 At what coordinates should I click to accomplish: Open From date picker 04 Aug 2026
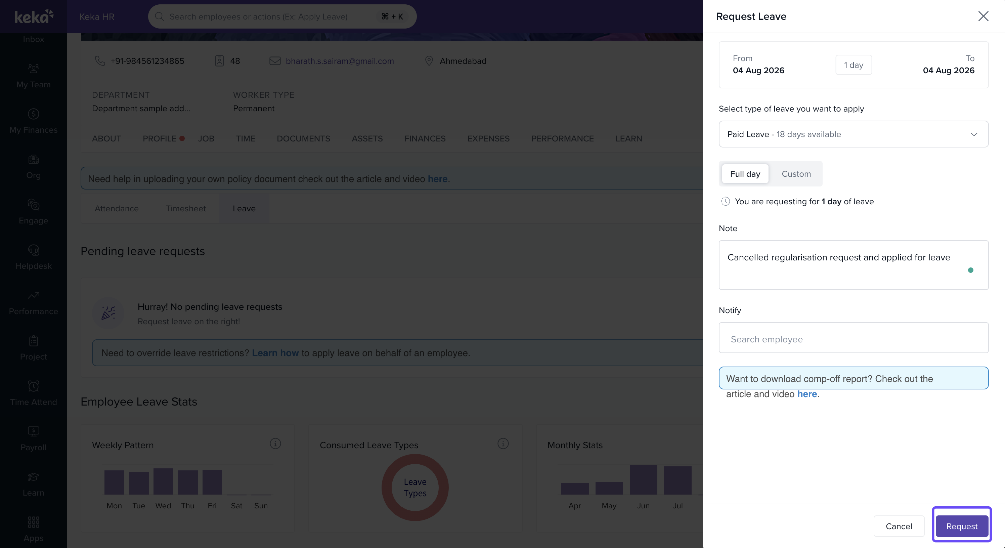(x=758, y=65)
